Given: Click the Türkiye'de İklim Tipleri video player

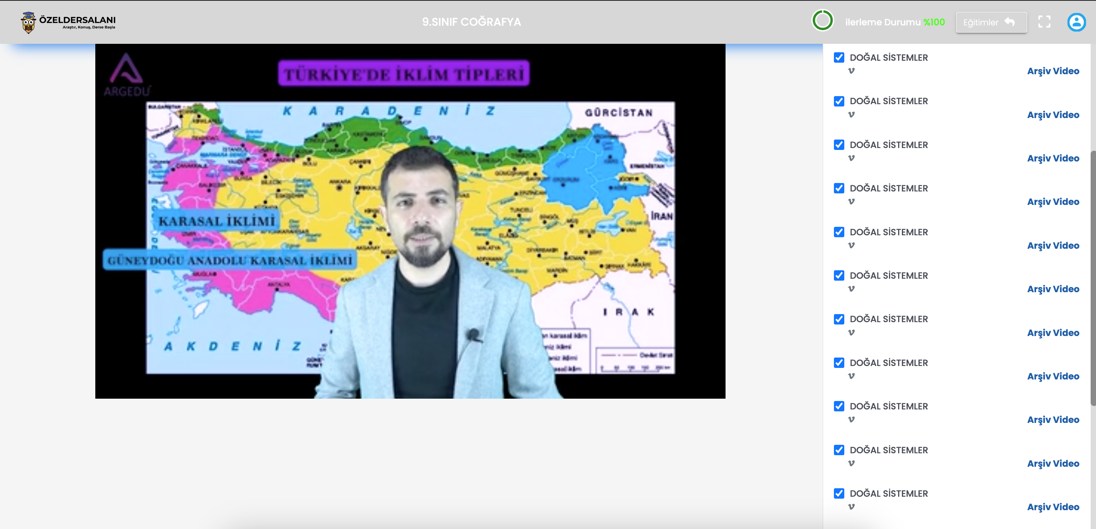Looking at the screenshot, I should tap(410, 221).
